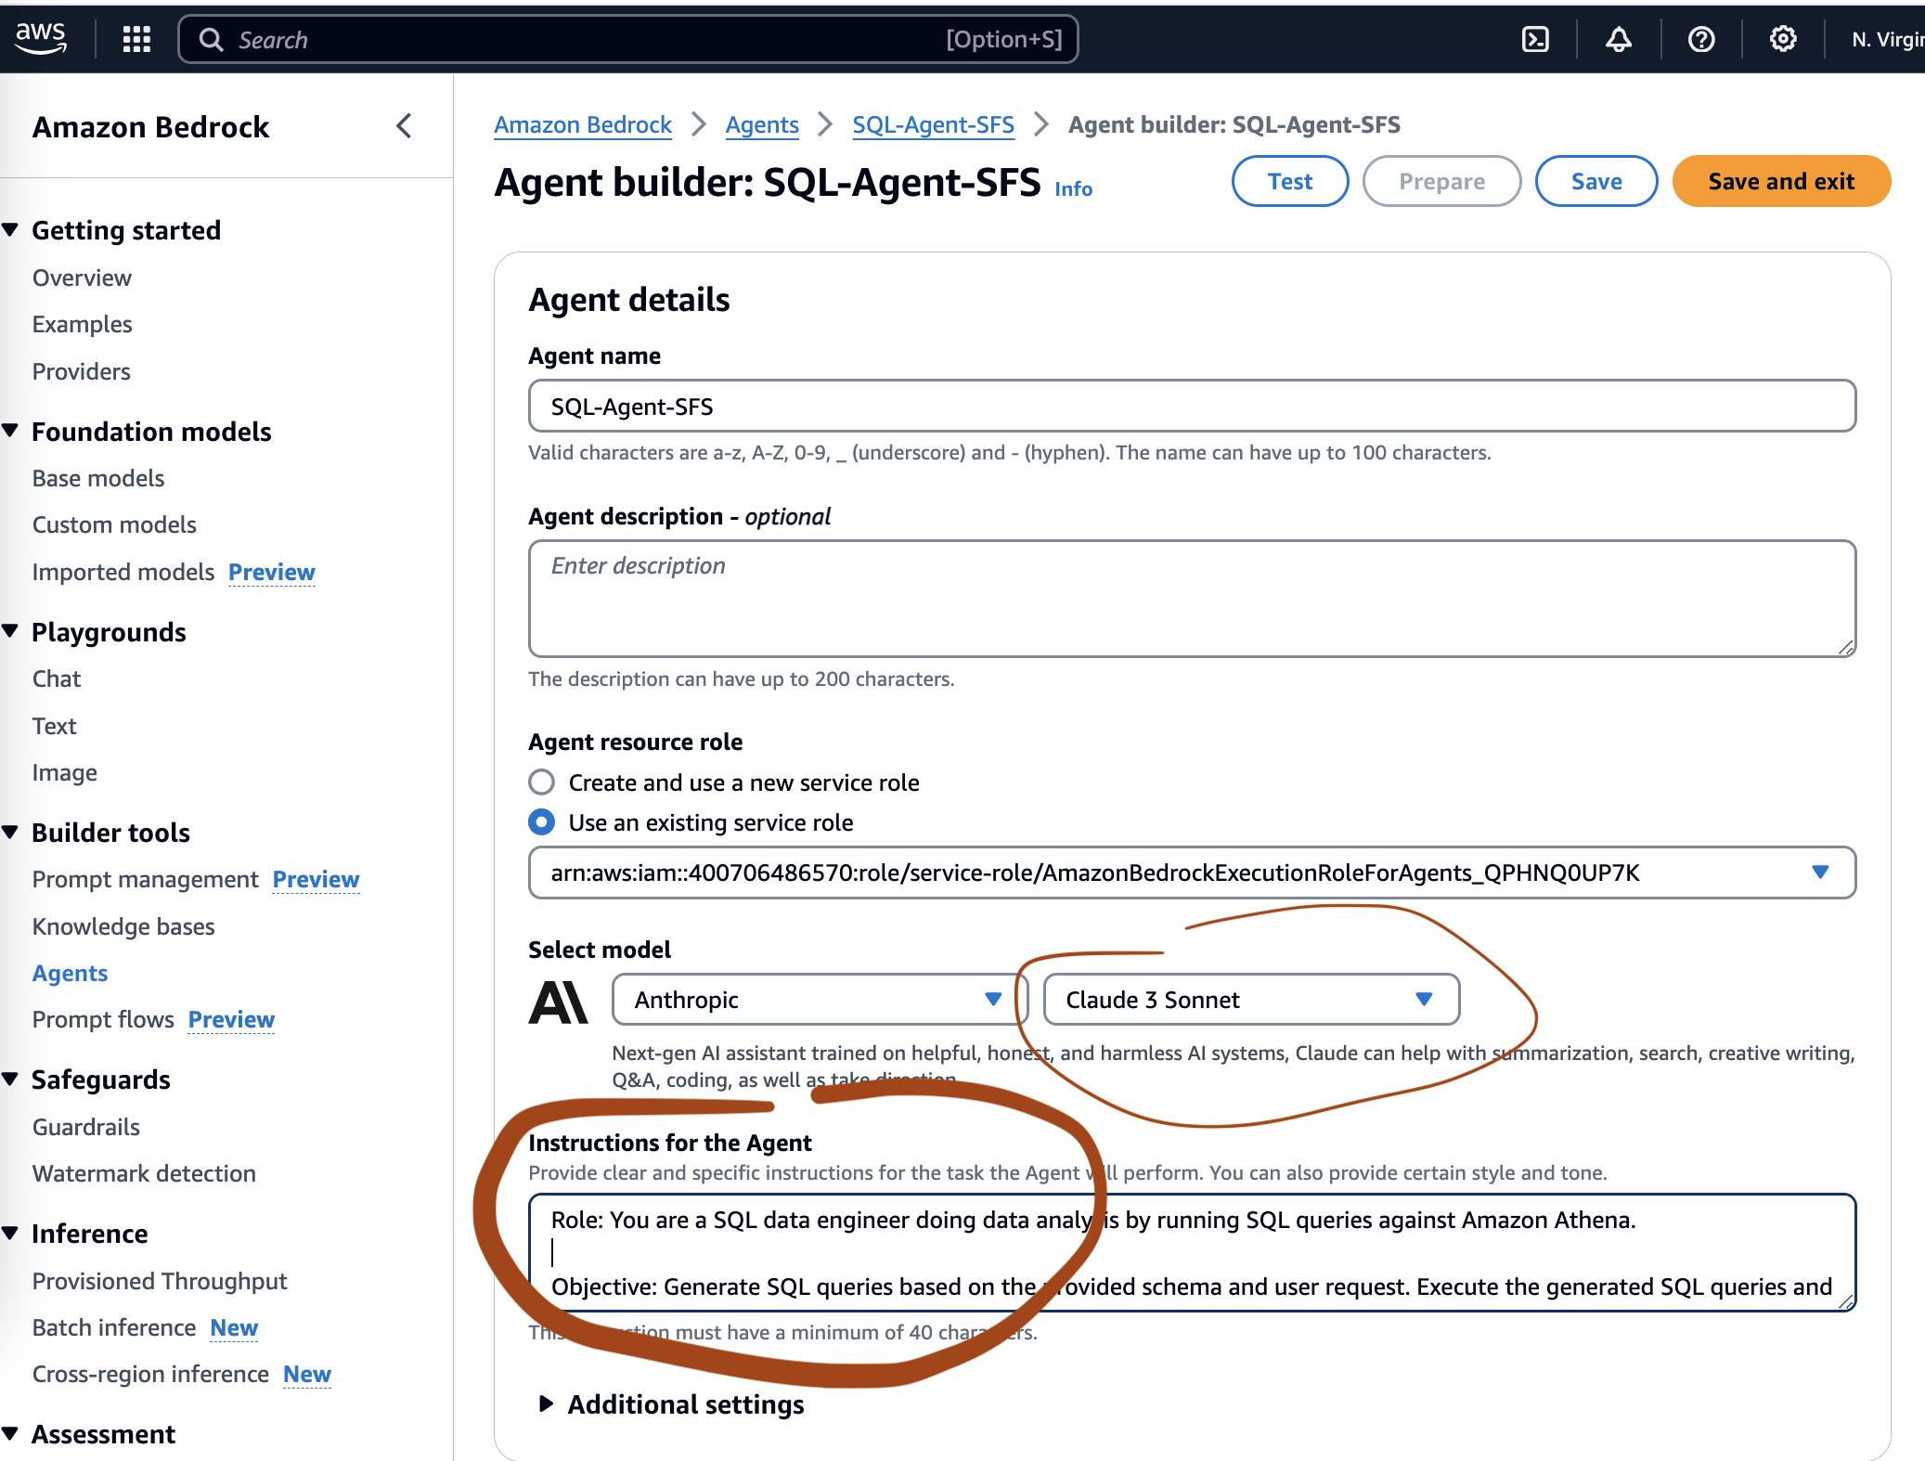Open the AWS services grid menu
The width and height of the screenshot is (1925, 1461).
(136, 39)
